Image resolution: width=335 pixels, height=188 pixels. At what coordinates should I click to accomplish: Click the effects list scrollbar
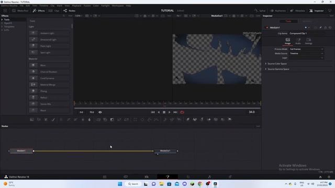point(72,26)
